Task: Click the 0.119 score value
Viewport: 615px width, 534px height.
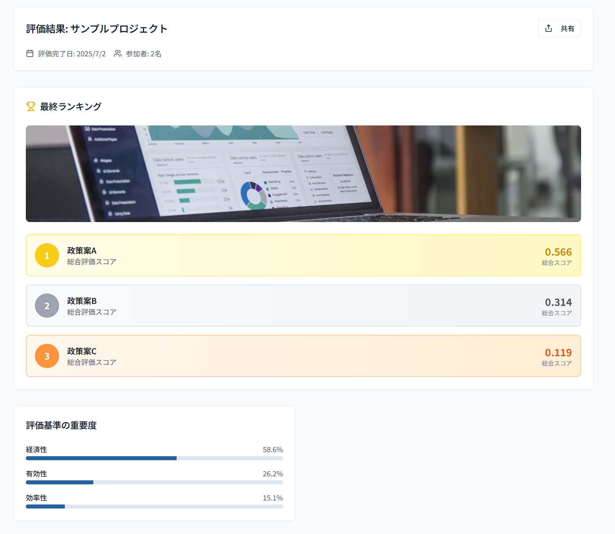Action: click(558, 353)
